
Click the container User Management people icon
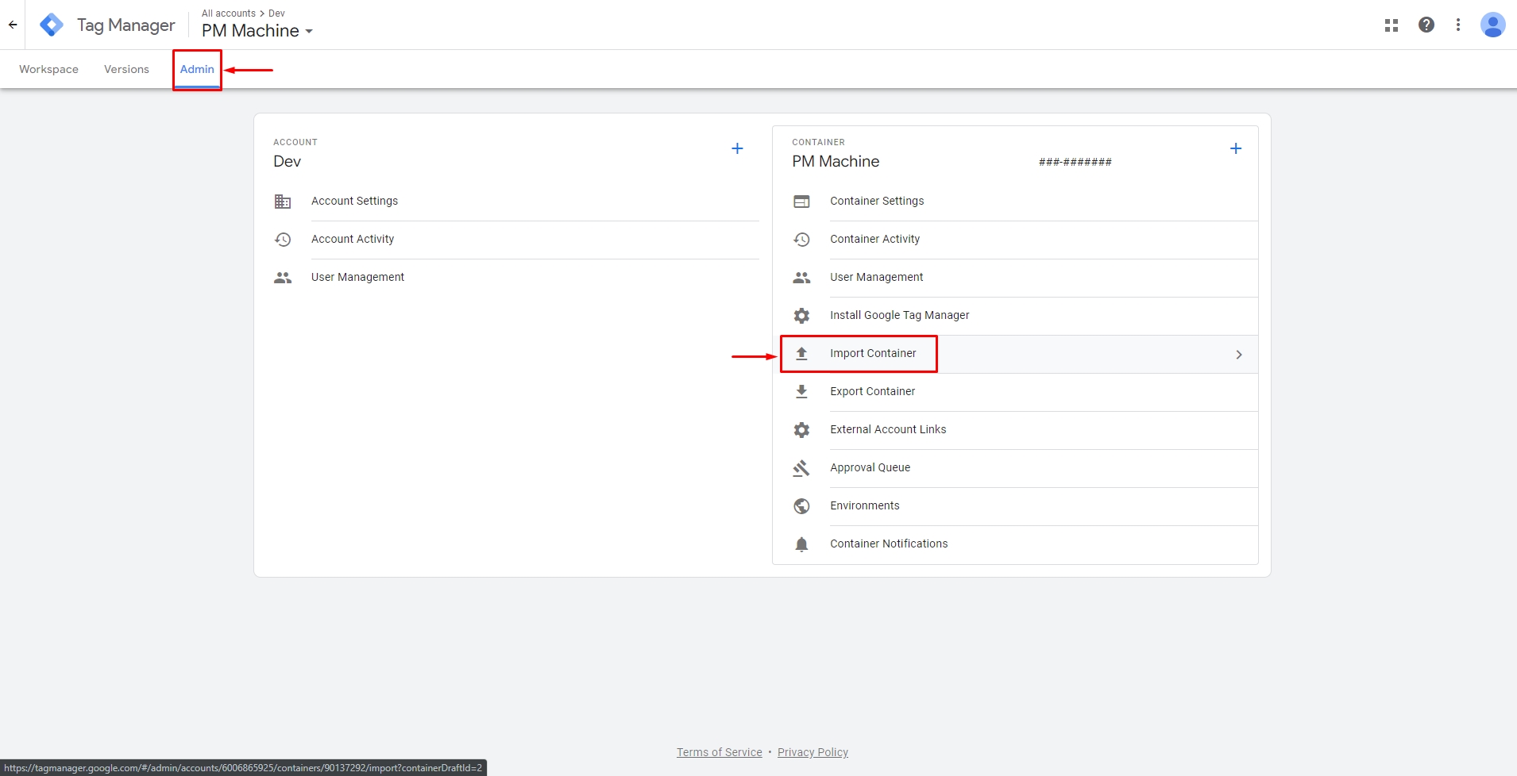(802, 278)
